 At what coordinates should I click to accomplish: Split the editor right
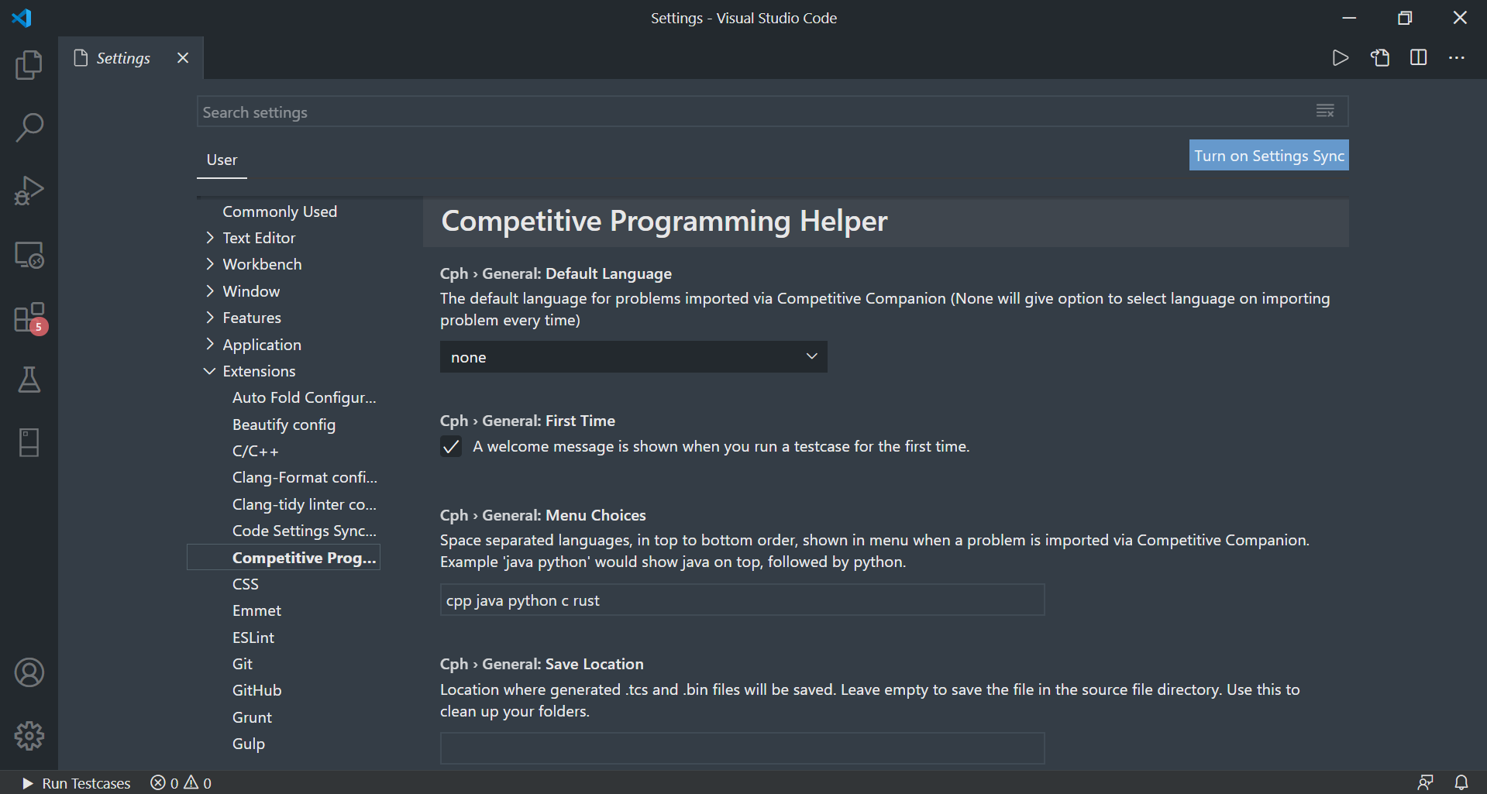[1419, 58]
